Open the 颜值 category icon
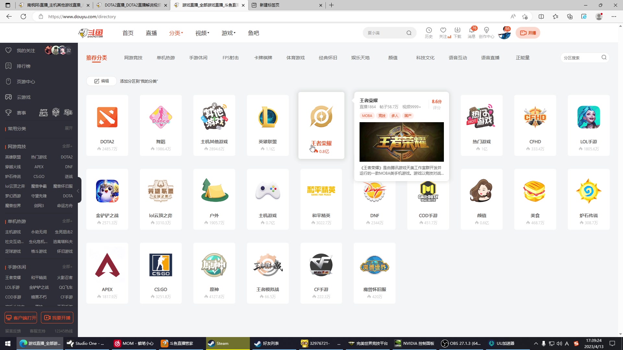Viewport: 623px width, 350px height. tap(482, 191)
